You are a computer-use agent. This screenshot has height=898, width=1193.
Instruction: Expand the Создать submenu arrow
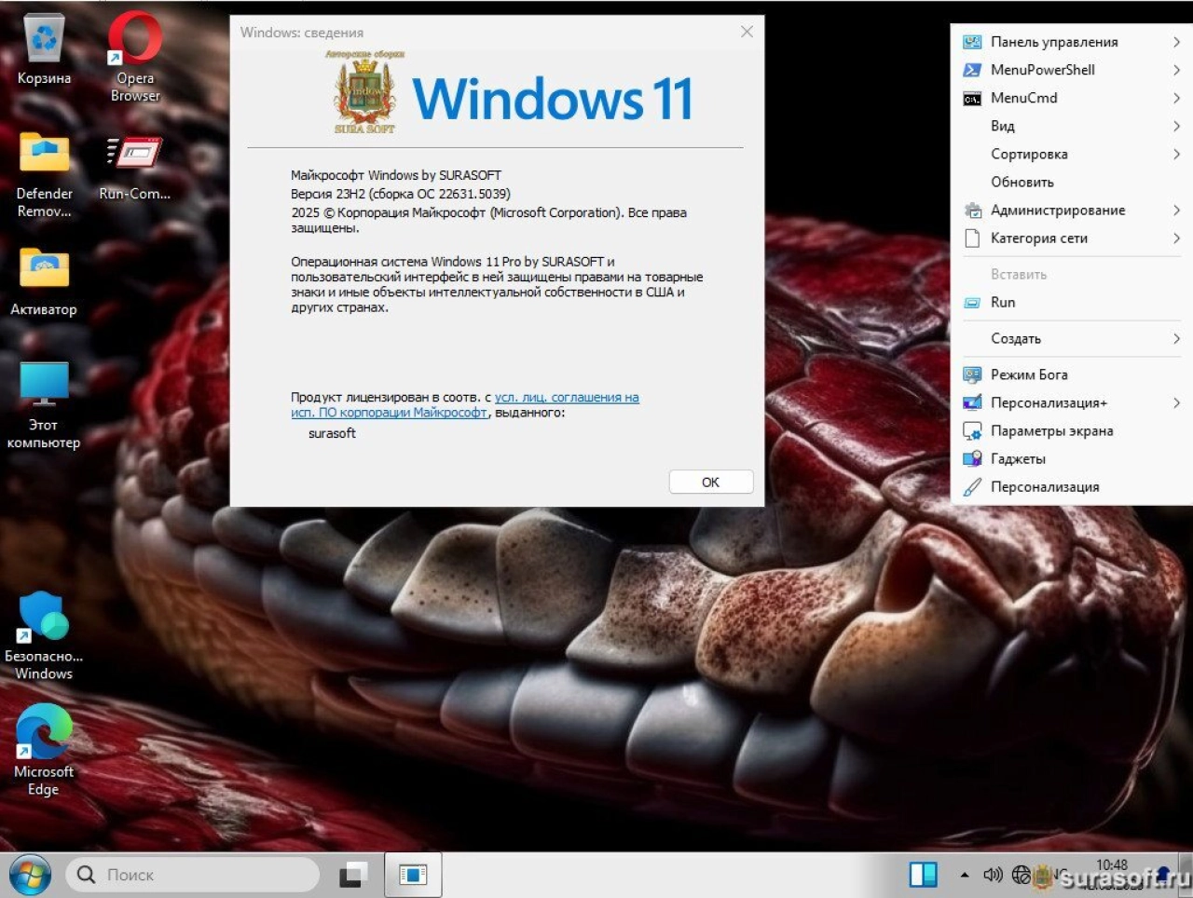point(1177,338)
